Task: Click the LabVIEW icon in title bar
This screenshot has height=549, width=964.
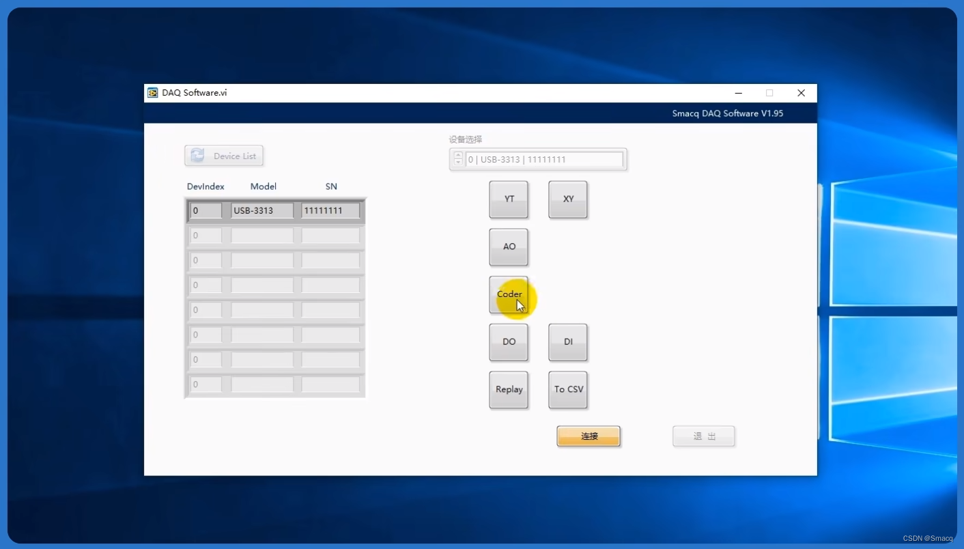Action: click(x=153, y=93)
